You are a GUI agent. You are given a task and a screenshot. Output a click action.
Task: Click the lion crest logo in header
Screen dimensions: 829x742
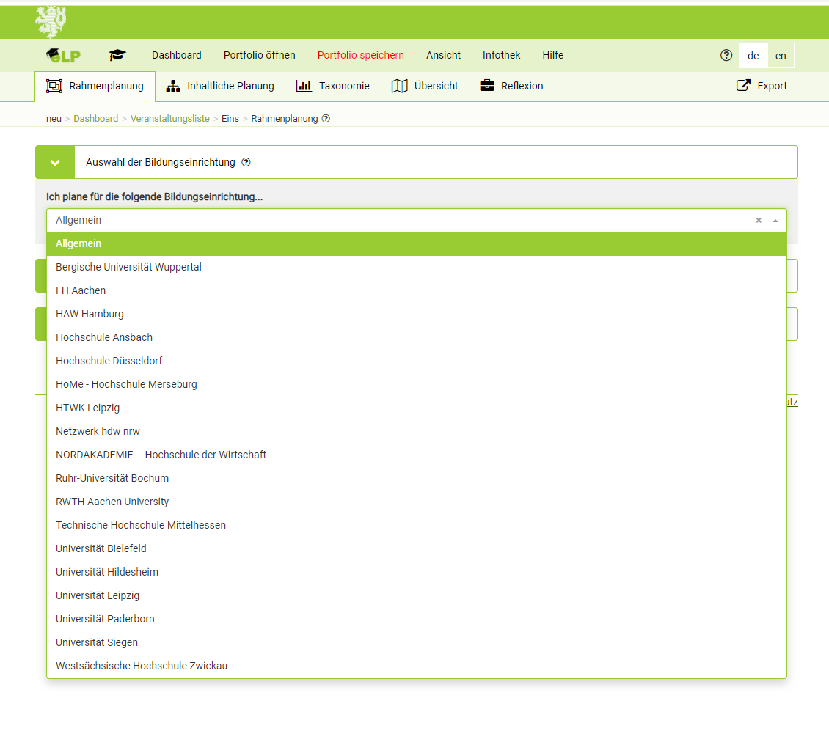coord(51,22)
